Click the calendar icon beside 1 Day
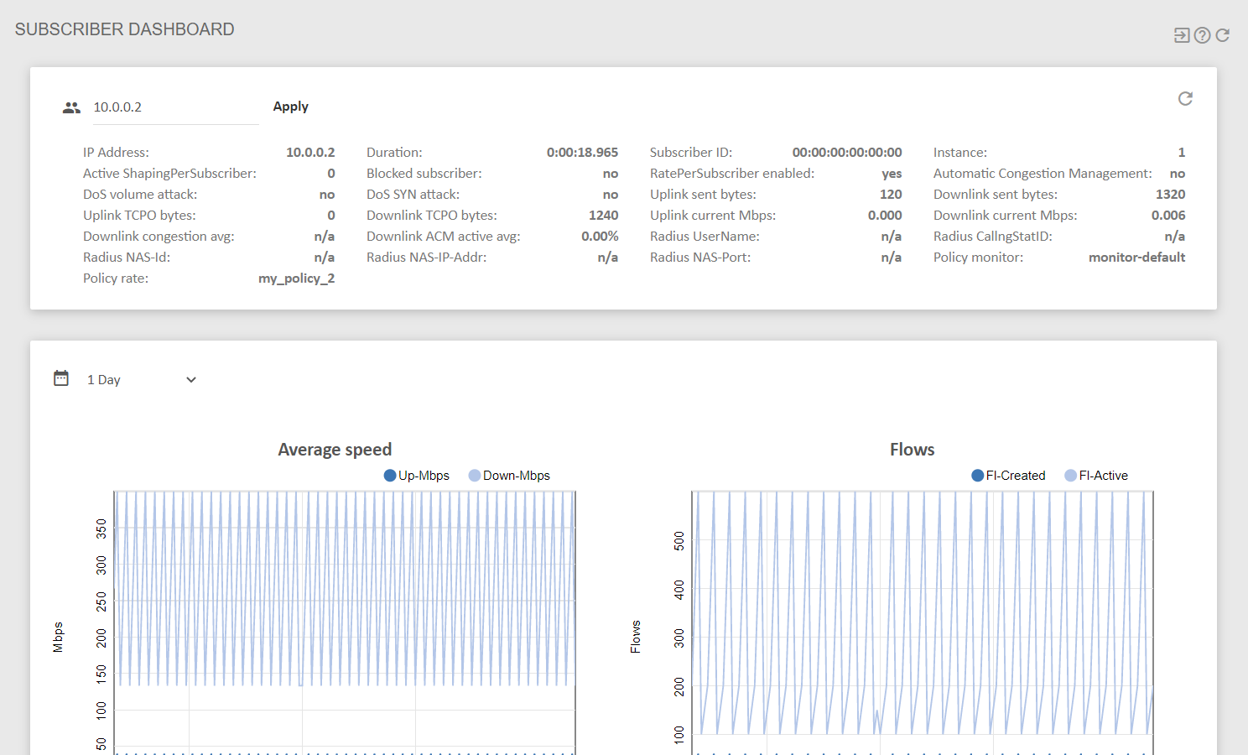The width and height of the screenshot is (1248, 755). pos(61,378)
